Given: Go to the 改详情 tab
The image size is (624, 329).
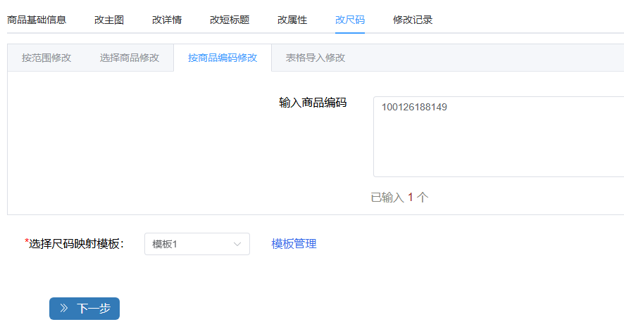Looking at the screenshot, I should 167,20.
